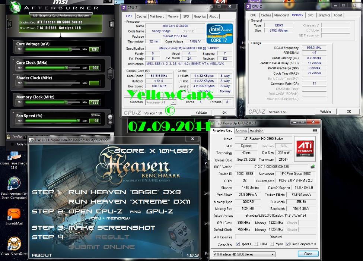Switch to the Validation tab in GPU-Z
This screenshot has height=261, width=363.
coord(256,131)
